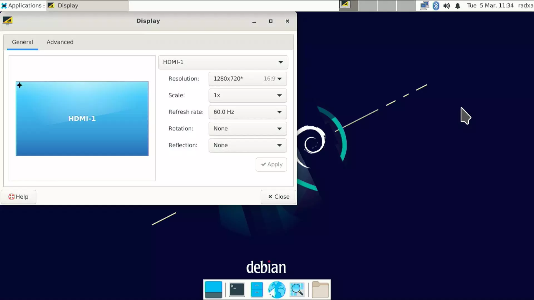534x300 pixels.
Task: Open the Rotation dropdown
Action: pos(248,129)
